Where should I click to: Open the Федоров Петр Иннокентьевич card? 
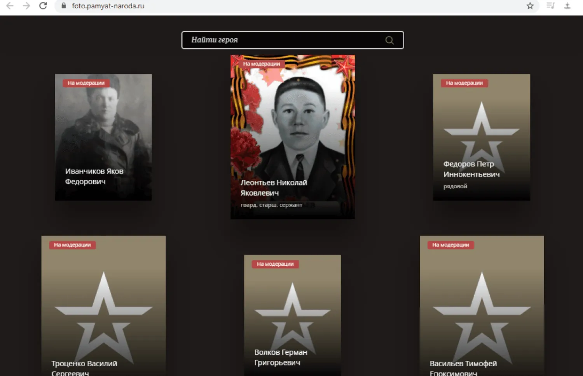[x=482, y=137]
